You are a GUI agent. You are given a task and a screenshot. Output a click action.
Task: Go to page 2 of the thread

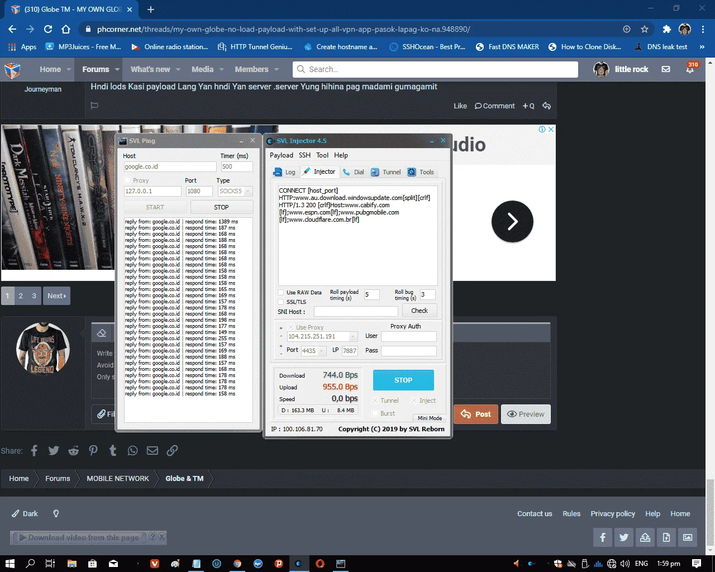coord(21,295)
